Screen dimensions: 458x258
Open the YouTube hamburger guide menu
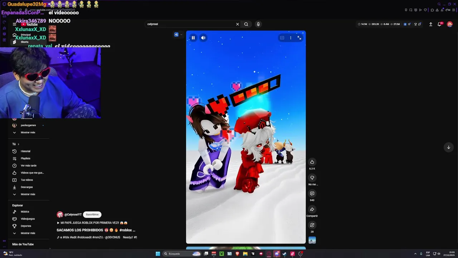click(14, 24)
